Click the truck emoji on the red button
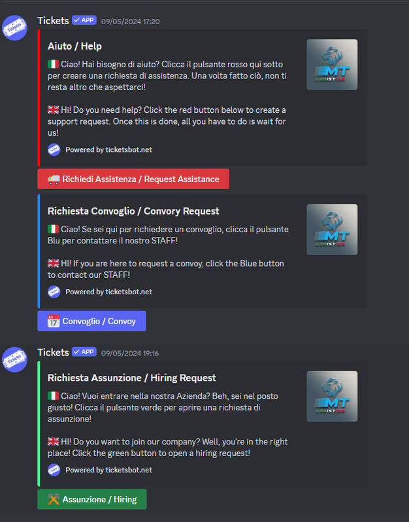Screen dimensions: 409x522 pyautogui.click(x=54, y=179)
